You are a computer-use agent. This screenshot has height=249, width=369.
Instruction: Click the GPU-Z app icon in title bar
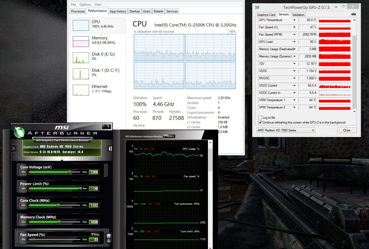(x=257, y=7)
